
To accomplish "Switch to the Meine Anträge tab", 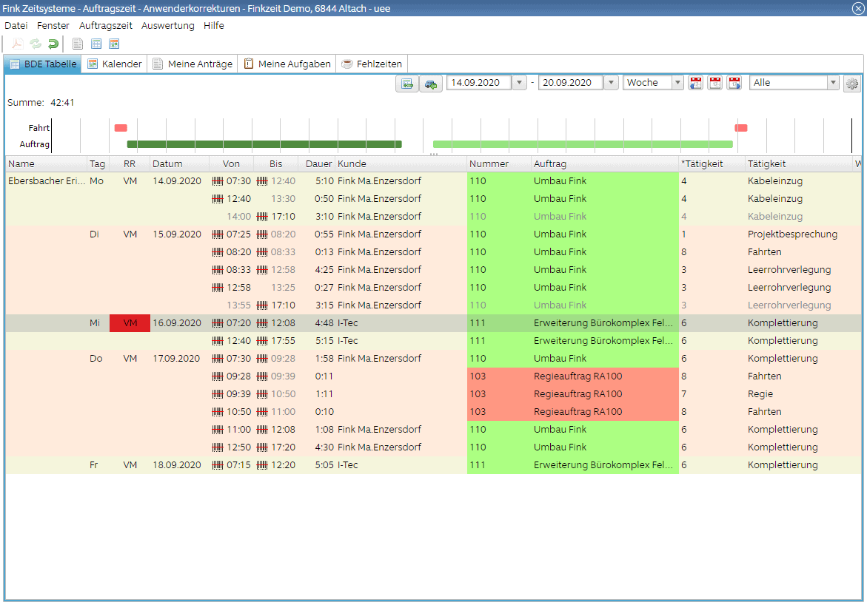I will (x=193, y=64).
